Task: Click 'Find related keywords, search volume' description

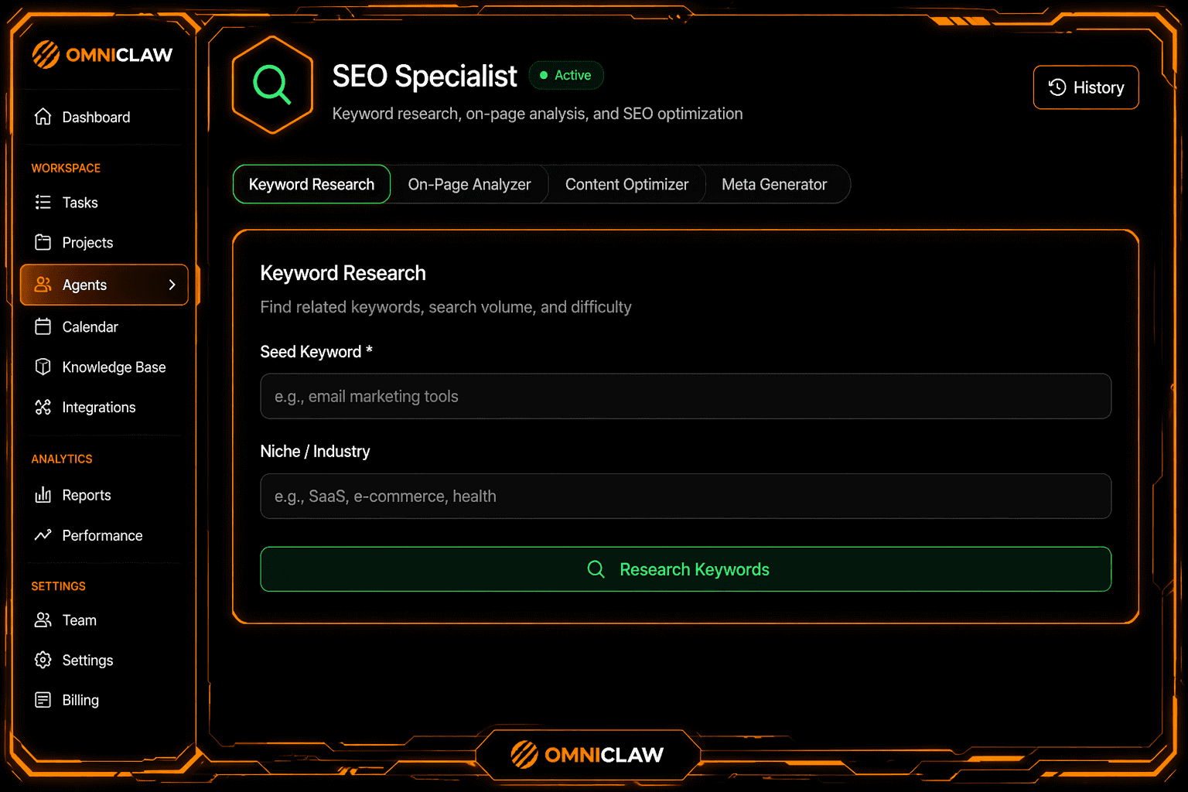Action: click(x=445, y=307)
